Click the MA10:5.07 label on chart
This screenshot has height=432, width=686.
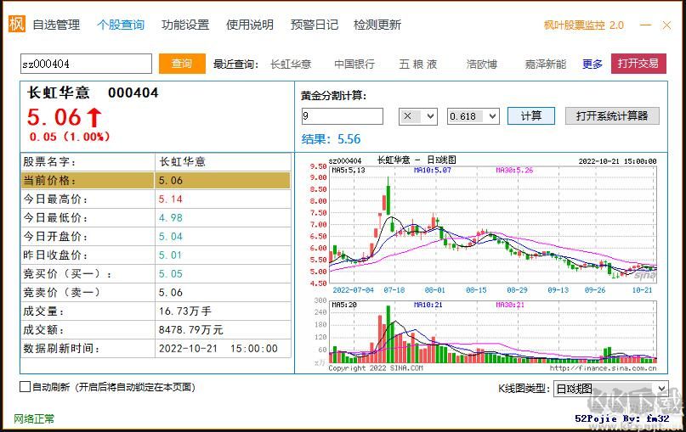432,171
